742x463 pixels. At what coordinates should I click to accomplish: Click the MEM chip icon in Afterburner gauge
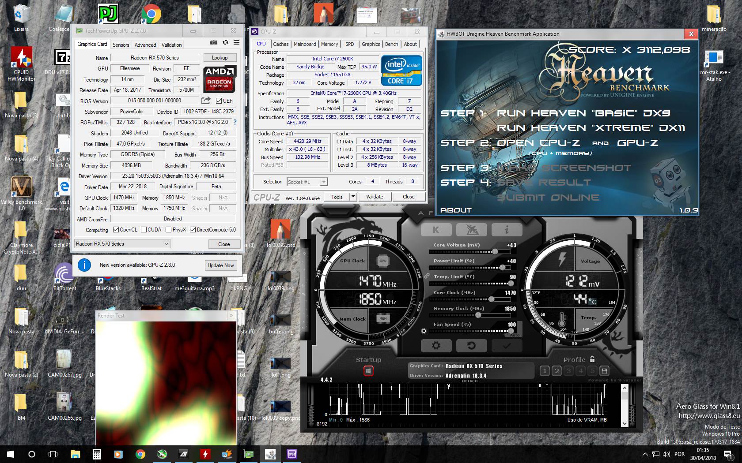click(x=383, y=318)
